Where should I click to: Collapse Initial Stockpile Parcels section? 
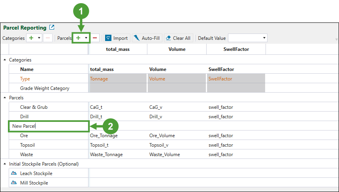click(5, 164)
